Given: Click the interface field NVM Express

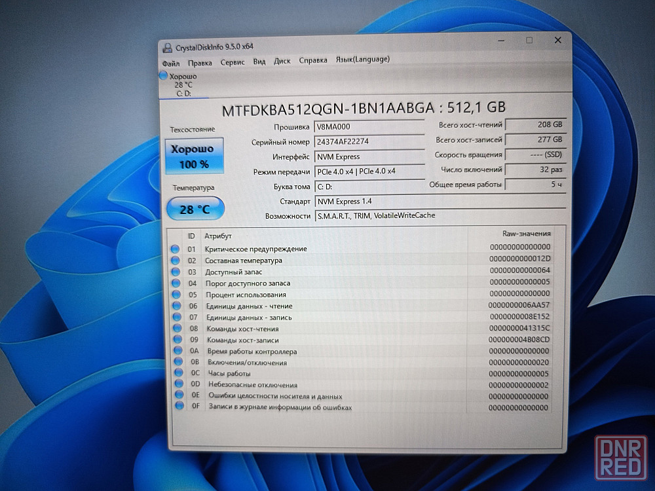Looking at the screenshot, I should (369, 156).
